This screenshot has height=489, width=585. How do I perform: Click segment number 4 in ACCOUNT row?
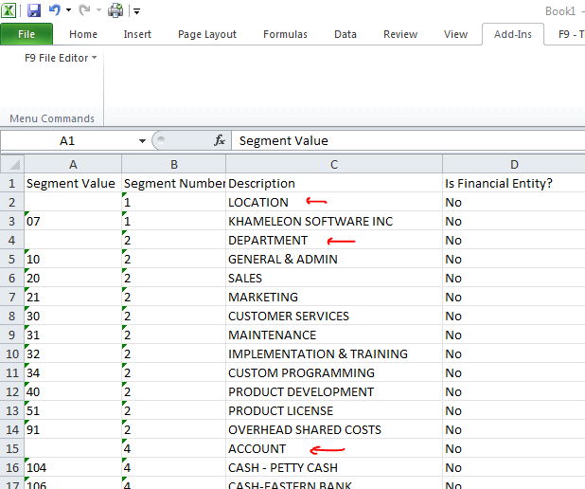point(174,448)
